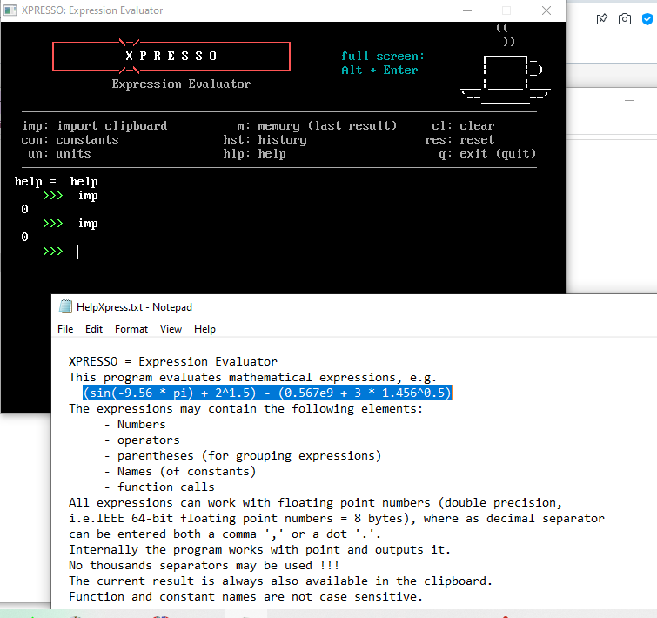
Task: Open the File menu in Notepad
Action: tap(65, 329)
